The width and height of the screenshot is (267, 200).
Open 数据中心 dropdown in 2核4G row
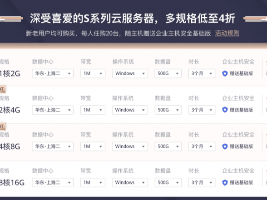53,110
